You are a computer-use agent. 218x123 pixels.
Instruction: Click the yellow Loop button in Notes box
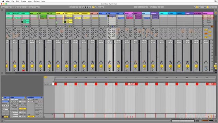point(22,109)
